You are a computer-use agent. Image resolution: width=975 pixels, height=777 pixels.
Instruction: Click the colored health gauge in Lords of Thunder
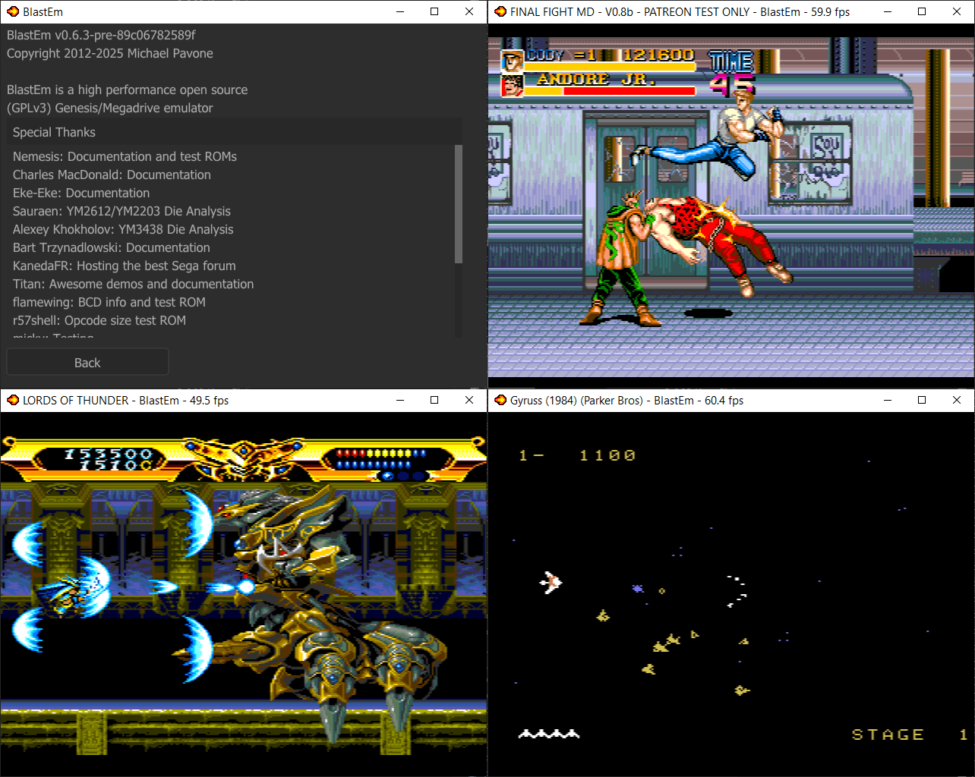coord(380,453)
